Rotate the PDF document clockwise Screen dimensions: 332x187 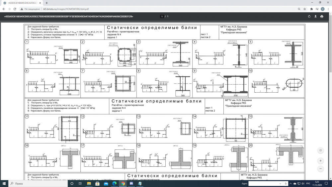click(x=309, y=16)
